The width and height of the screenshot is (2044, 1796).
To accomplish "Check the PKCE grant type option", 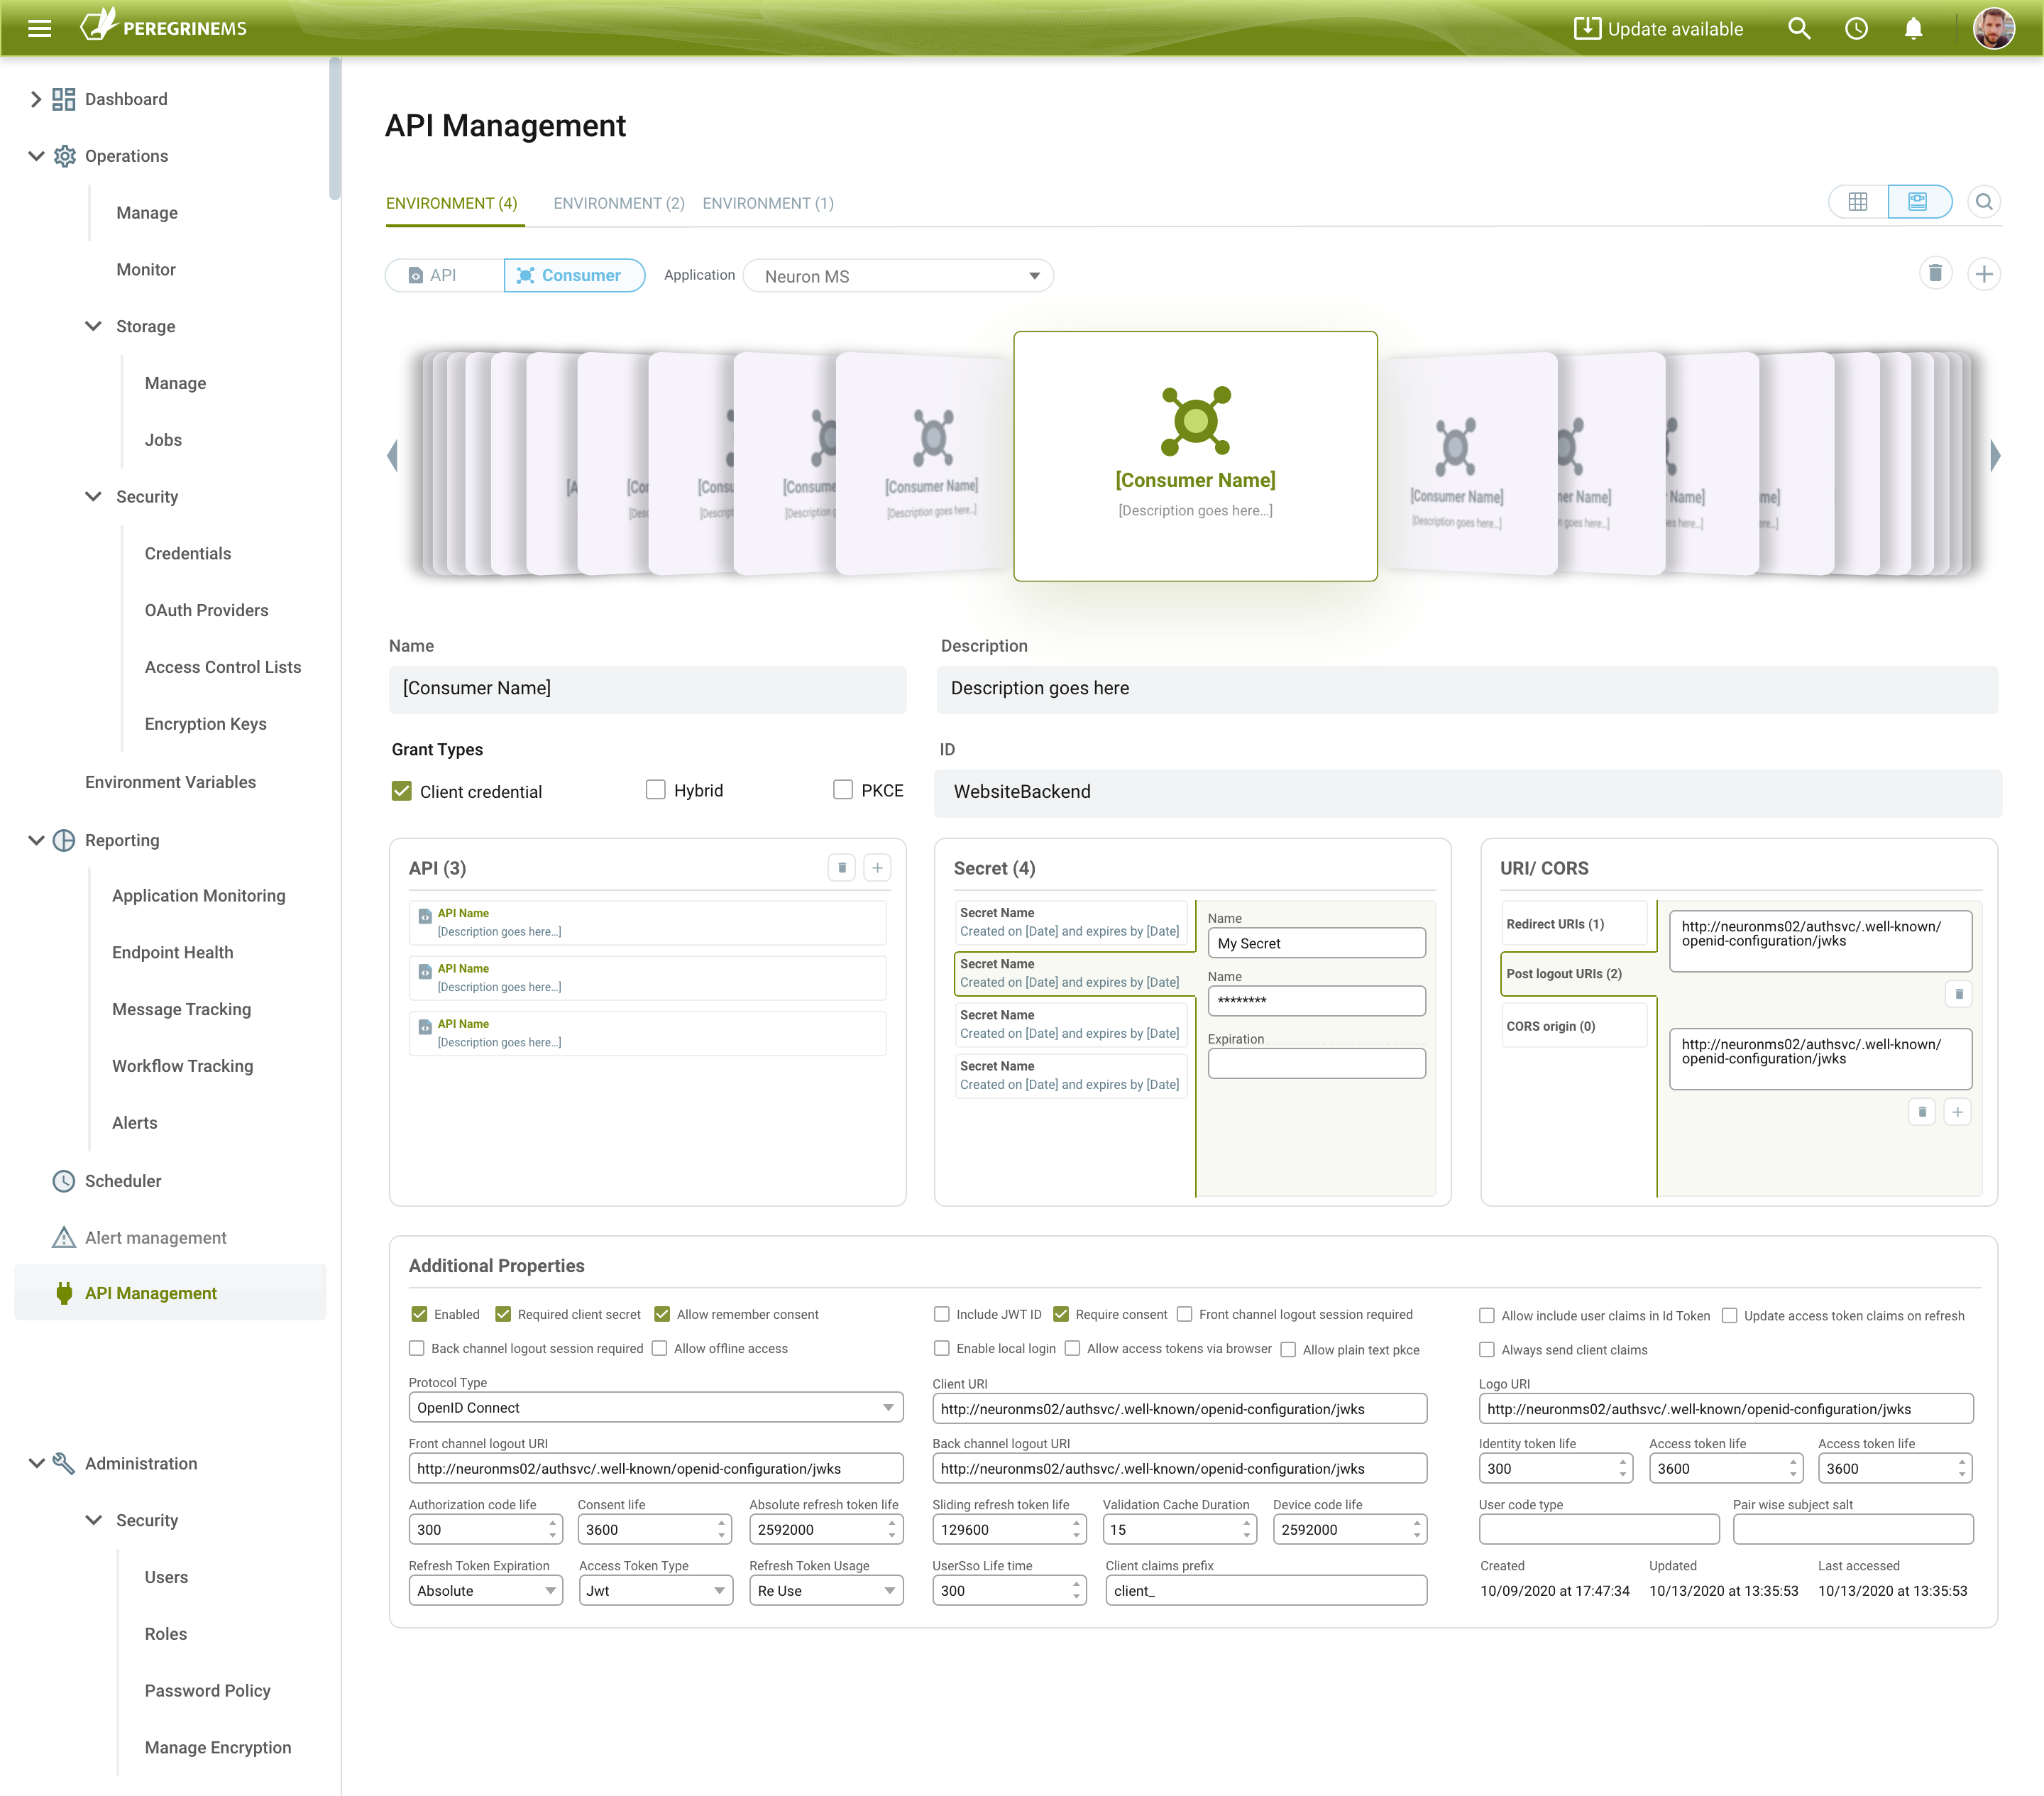I will point(843,790).
